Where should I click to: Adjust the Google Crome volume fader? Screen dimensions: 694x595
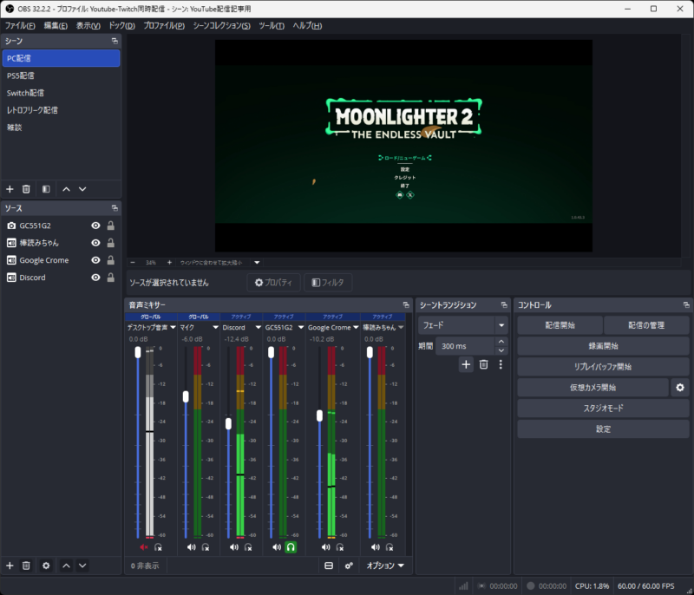click(x=319, y=415)
